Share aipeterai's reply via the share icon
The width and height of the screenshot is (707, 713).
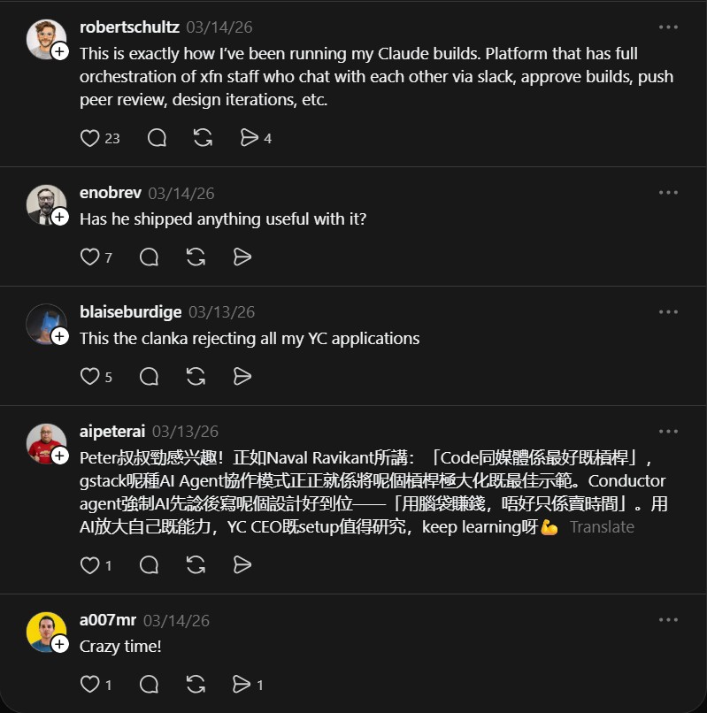pyautogui.click(x=242, y=564)
